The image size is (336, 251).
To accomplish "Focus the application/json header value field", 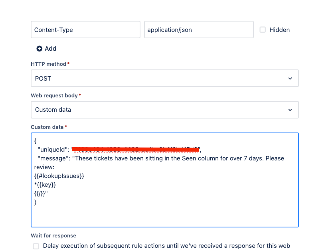I will 199,30.
